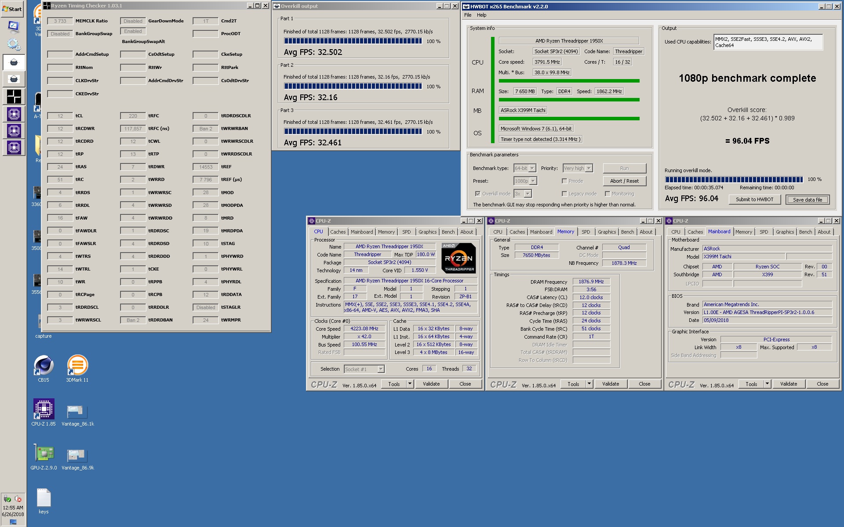Screen dimensions: 844x527
Task: Switch to Caches tab in CPU-Z CPU window
Action: click(338, 232)
